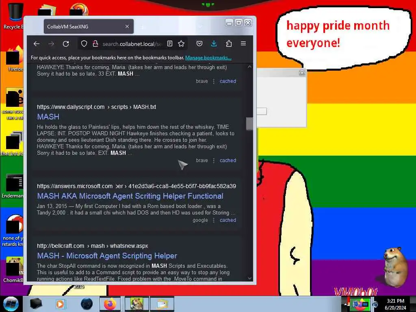Toggle reader view icon in address bar
This screenshot has height=312, width=416.
[x=170, y=44]
